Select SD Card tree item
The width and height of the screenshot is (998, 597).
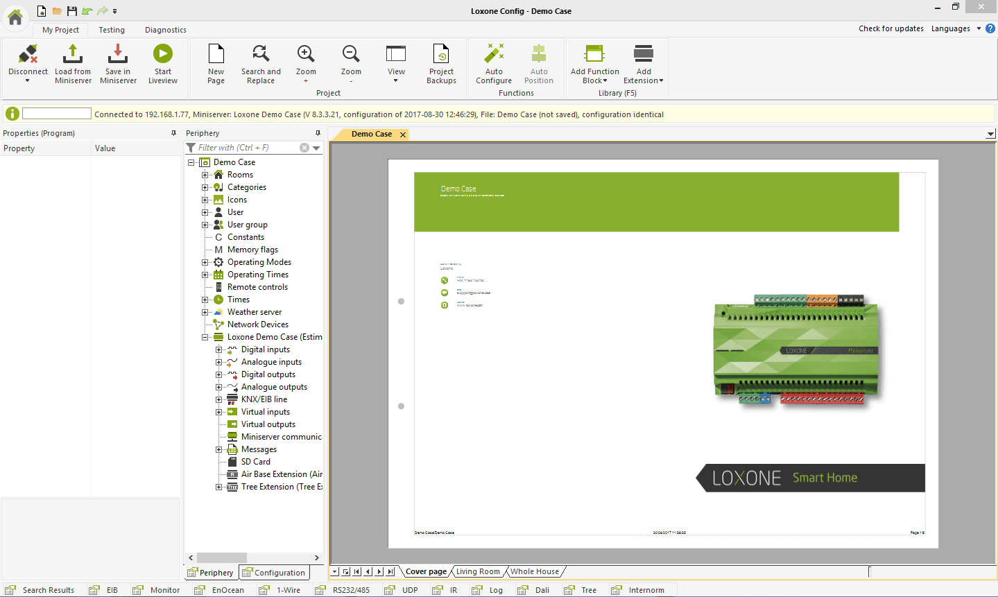(x=256, y=462)
